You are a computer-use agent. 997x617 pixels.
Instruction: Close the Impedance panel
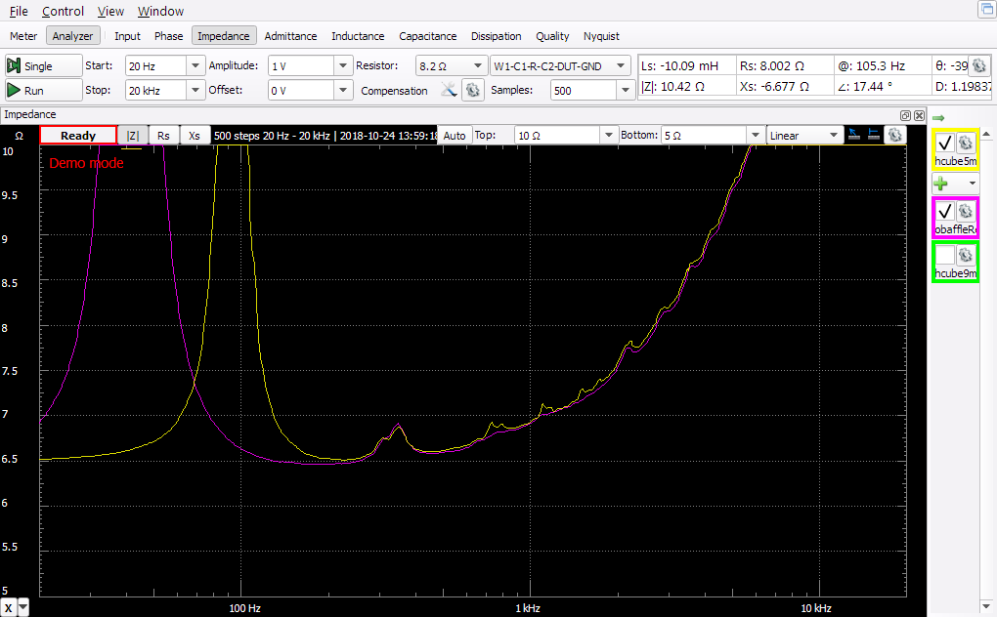919,115
